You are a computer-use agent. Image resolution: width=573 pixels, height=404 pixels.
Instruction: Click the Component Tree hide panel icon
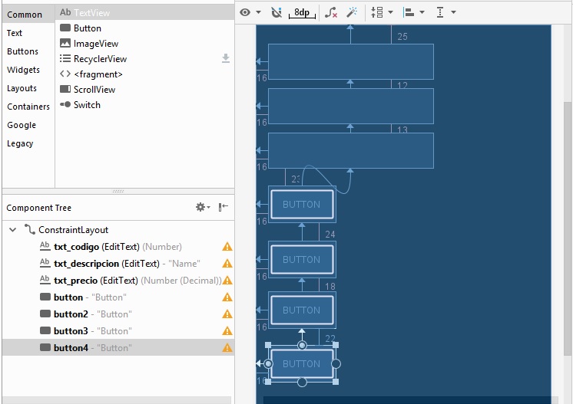pyautogui.click(x=224, y=207)
